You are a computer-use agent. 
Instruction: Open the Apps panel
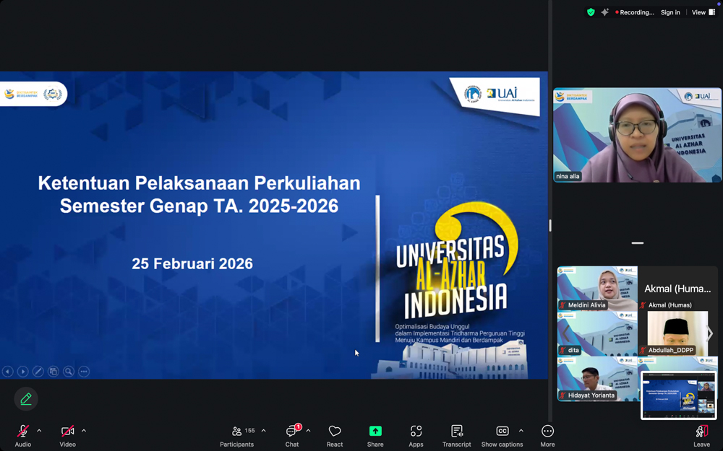tap(416, 432)
